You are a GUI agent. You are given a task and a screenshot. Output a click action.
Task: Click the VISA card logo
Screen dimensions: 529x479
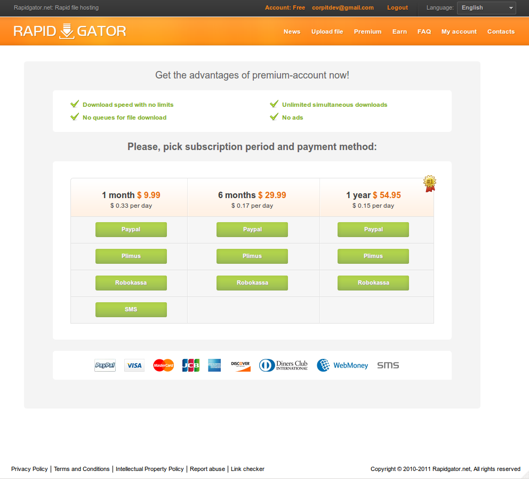[x=134, y=365]
